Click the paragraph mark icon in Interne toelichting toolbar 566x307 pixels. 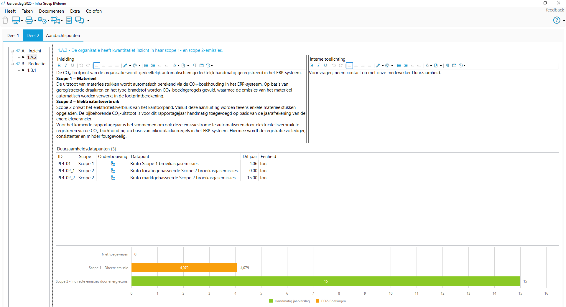(x=447, y=66)
